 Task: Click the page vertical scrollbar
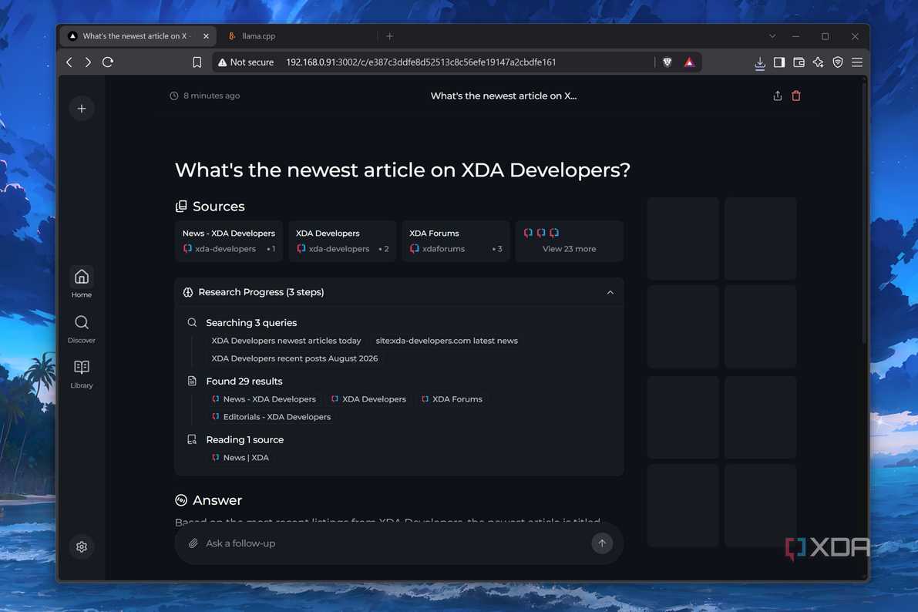pyautogui.click(x=863, y=211)
